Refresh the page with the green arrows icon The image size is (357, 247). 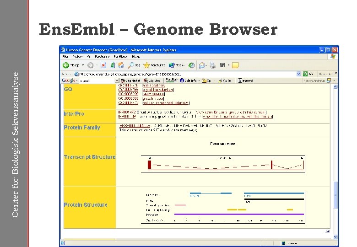112,65
